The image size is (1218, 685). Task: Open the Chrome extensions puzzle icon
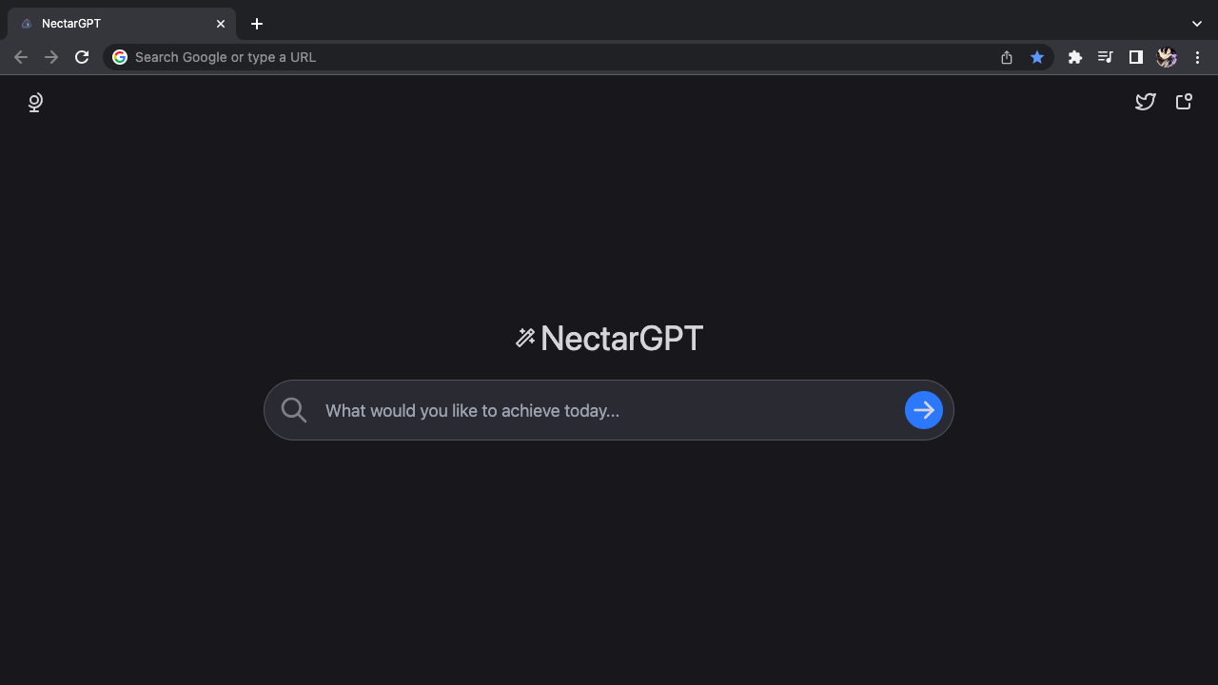[1075, 57]
